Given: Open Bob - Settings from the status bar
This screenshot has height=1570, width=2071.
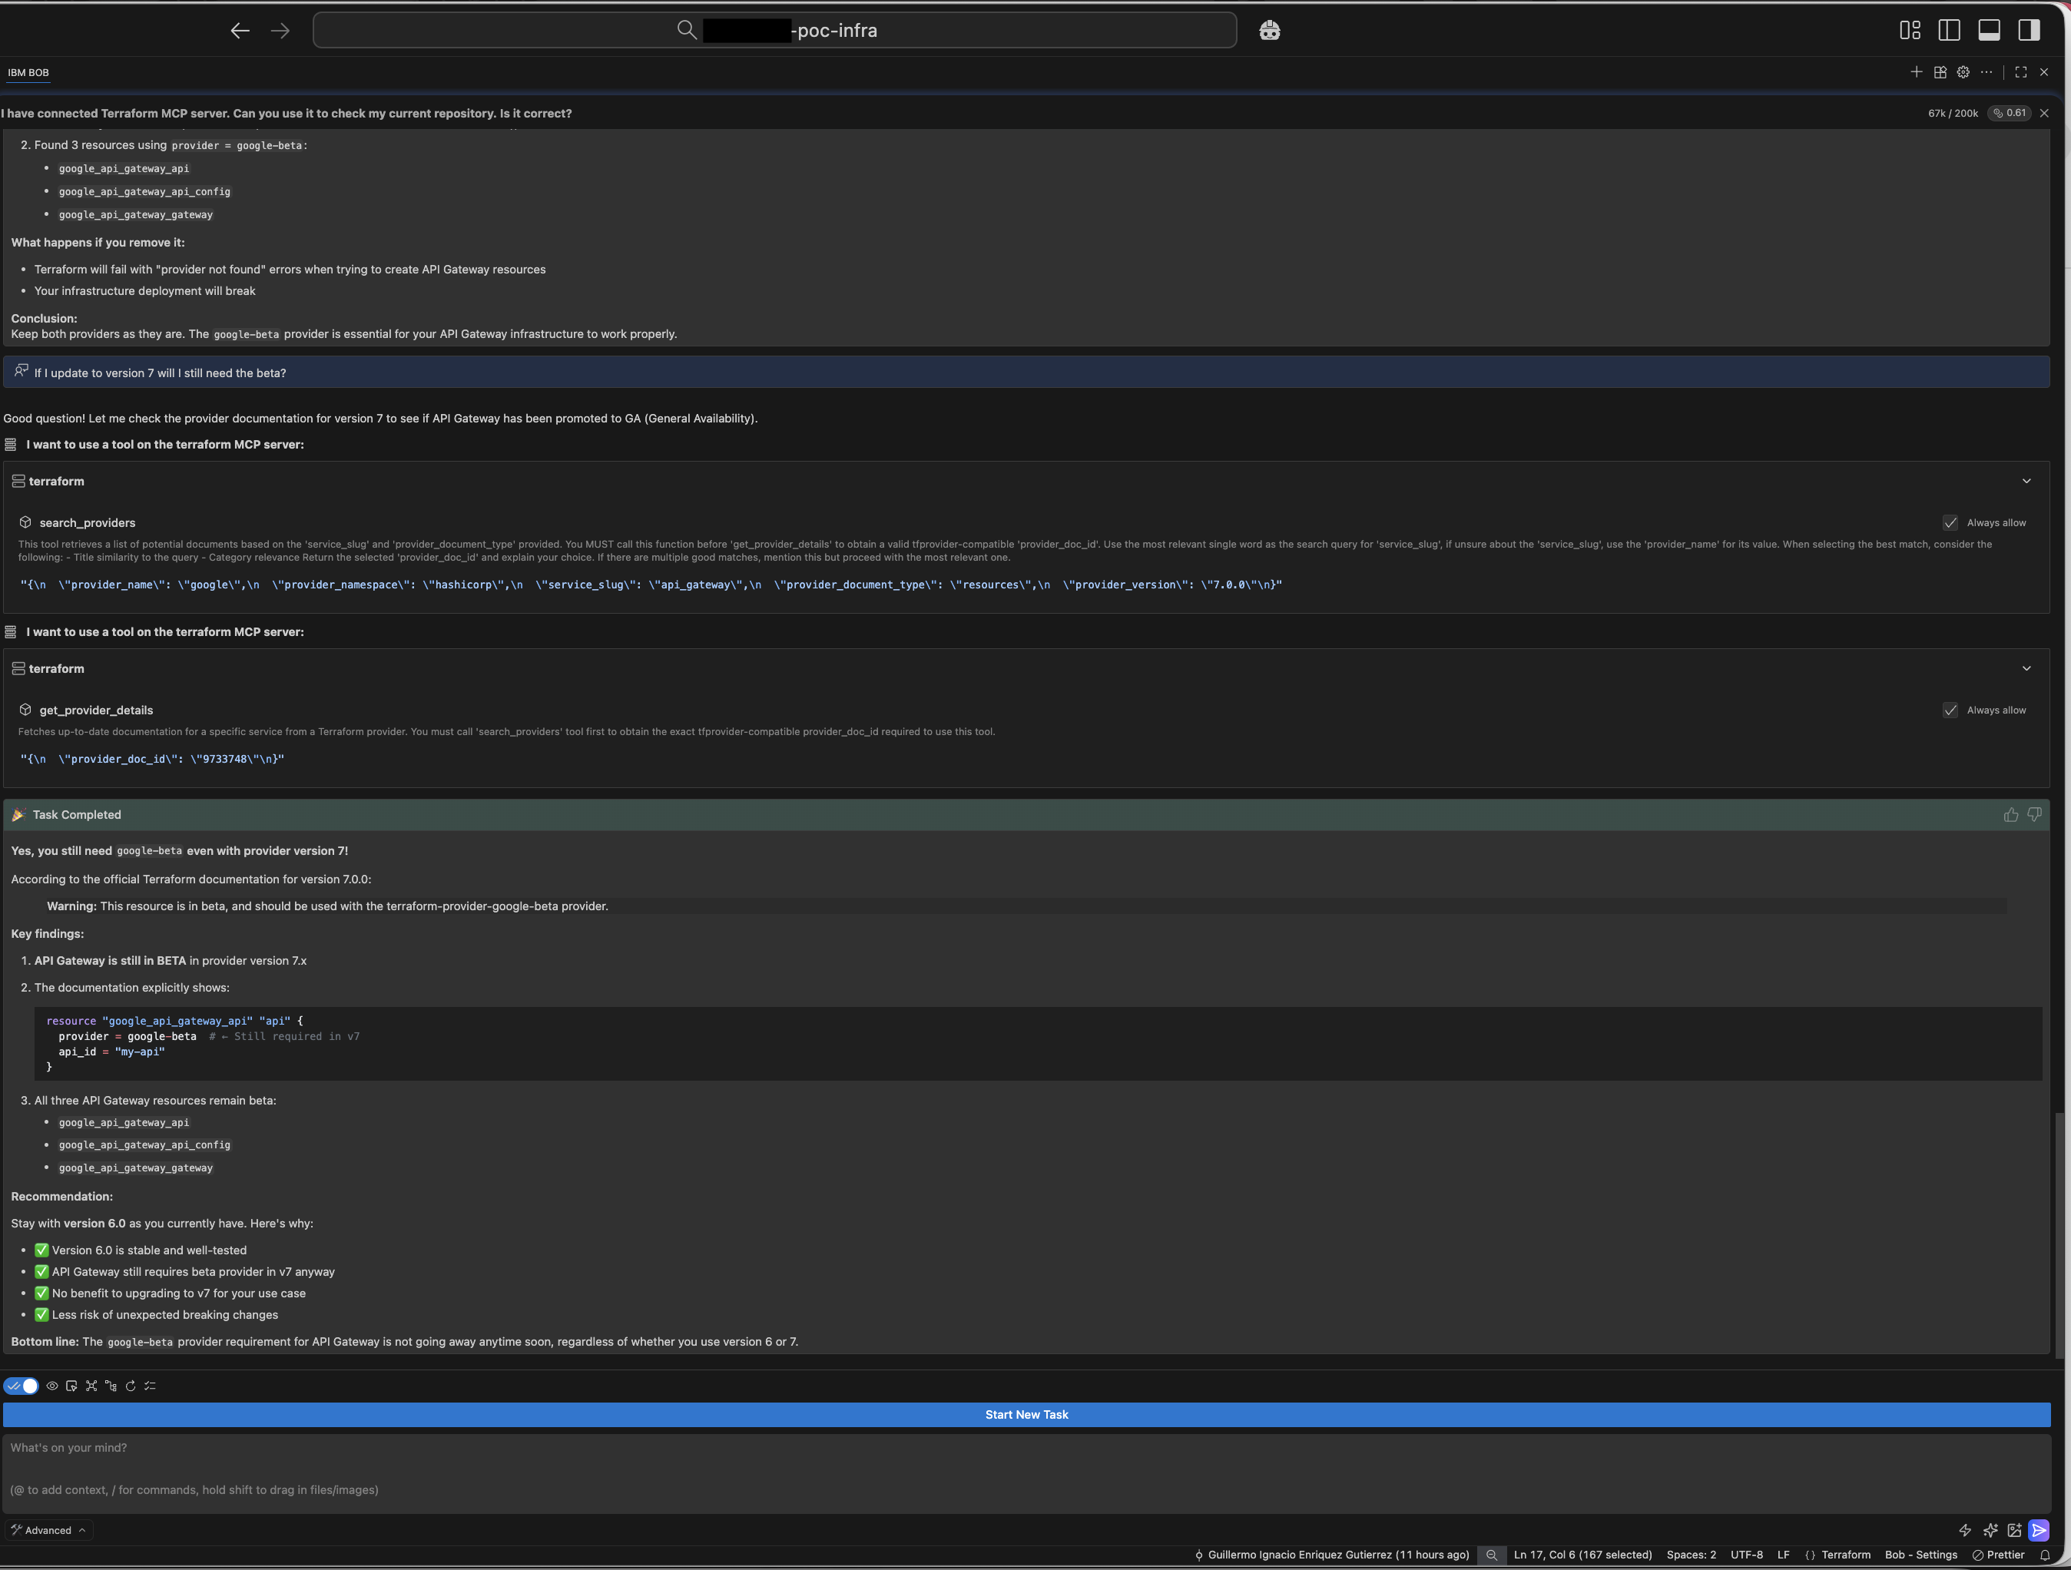Looking at the screenshot, I should (x=1920, y=1555).
